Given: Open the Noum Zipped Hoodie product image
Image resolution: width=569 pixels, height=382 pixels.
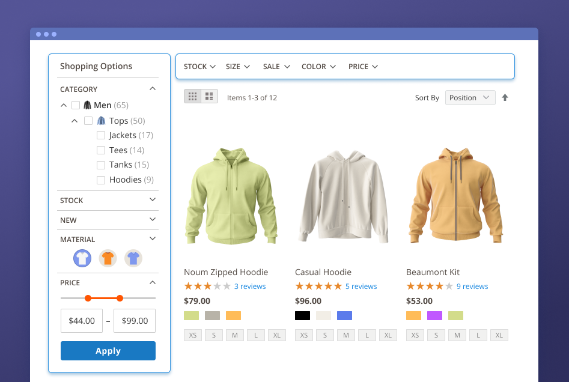Looking at the screenshot, I should tap(231, 196).
